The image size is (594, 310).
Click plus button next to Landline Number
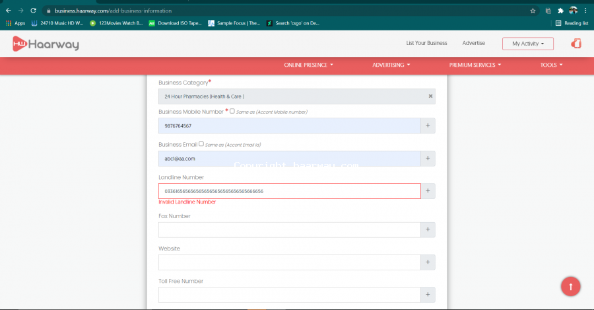click(428, 191)
